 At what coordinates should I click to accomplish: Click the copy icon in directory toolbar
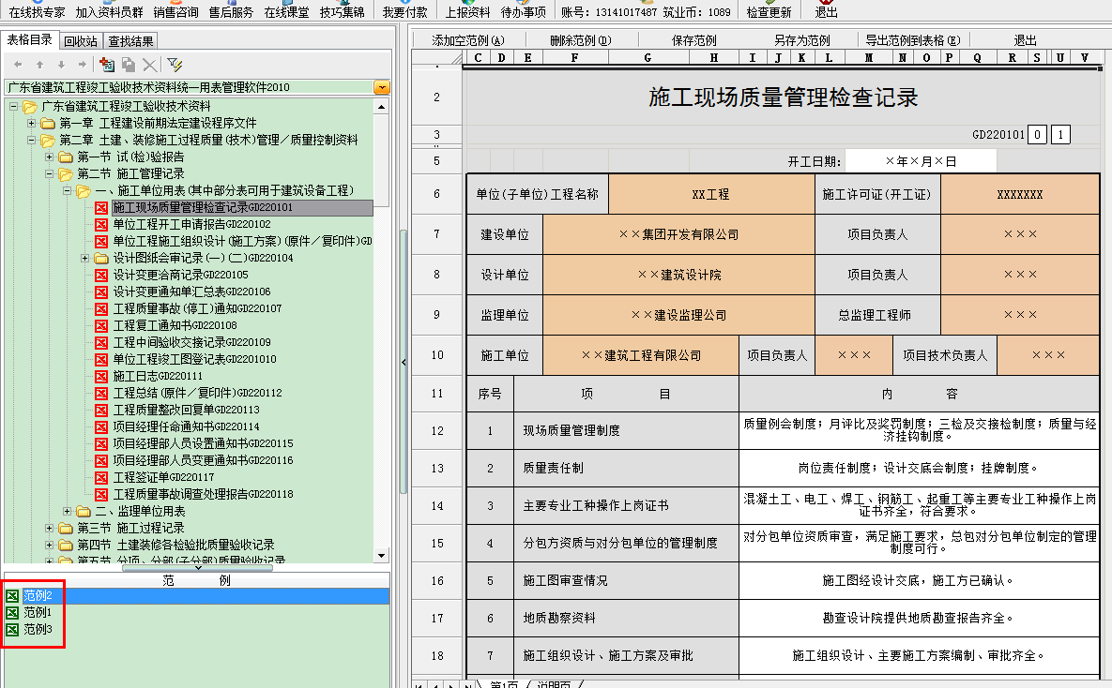[x=129, y=65]
